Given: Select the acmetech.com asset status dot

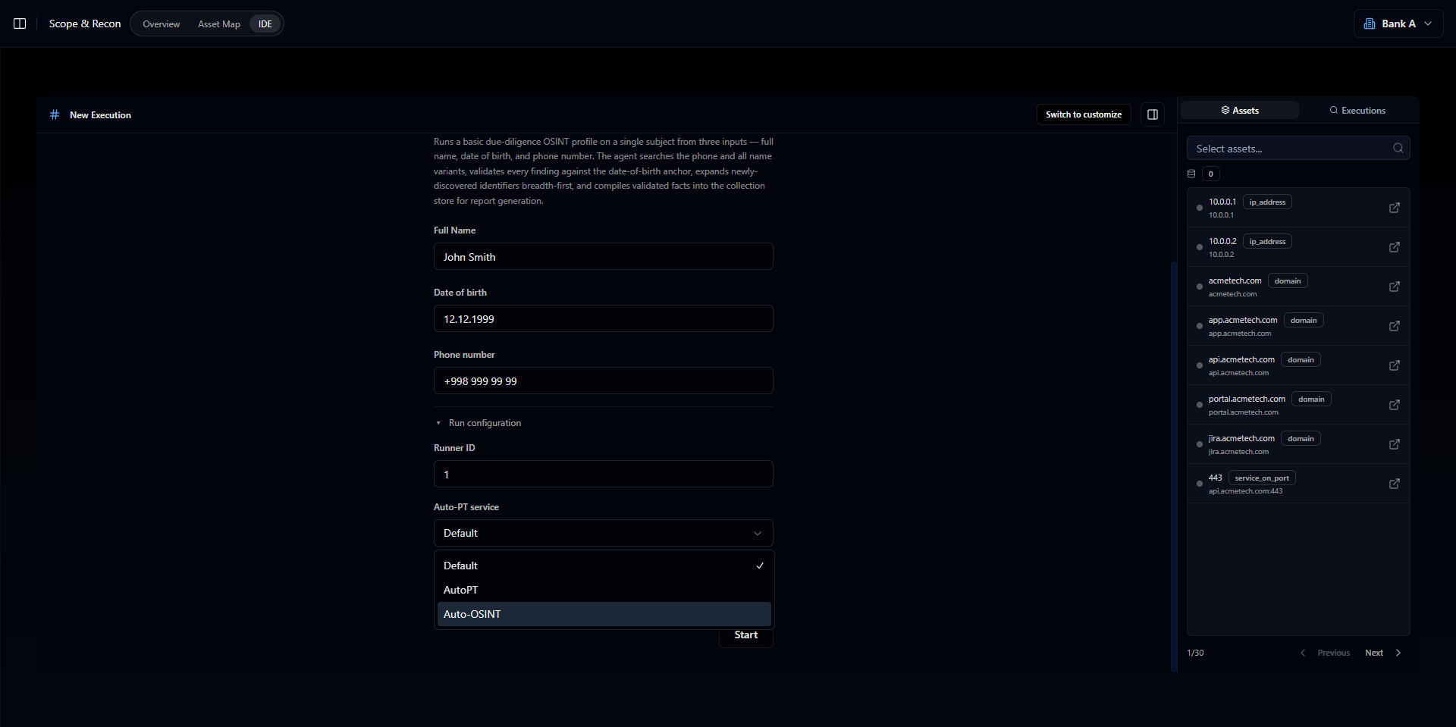Looking at the screenshot, I should pyautogui.click(x=1199, y=287).
